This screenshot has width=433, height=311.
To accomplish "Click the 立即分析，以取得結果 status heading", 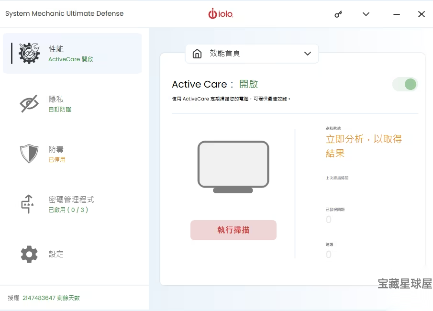I will click(x=364, y=146).
